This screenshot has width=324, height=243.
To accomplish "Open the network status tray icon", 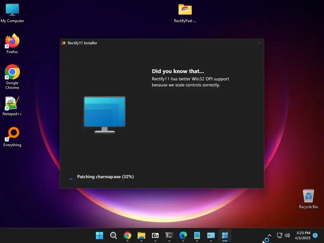I will (x=280, y=235).
